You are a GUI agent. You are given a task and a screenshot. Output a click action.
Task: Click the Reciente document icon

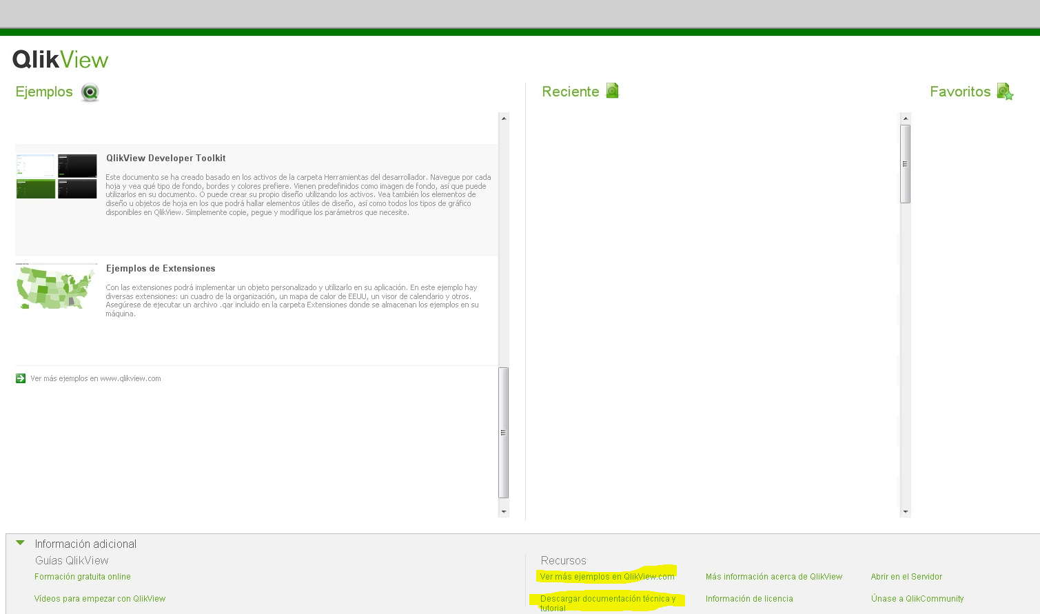(x=612, y=91)
